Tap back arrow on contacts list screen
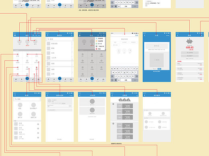This screenshot has width=209, height=156. pos(48,35)
